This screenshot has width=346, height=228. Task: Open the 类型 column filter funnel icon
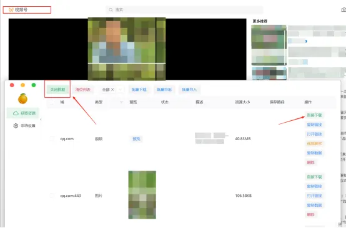tap(122, 102)
